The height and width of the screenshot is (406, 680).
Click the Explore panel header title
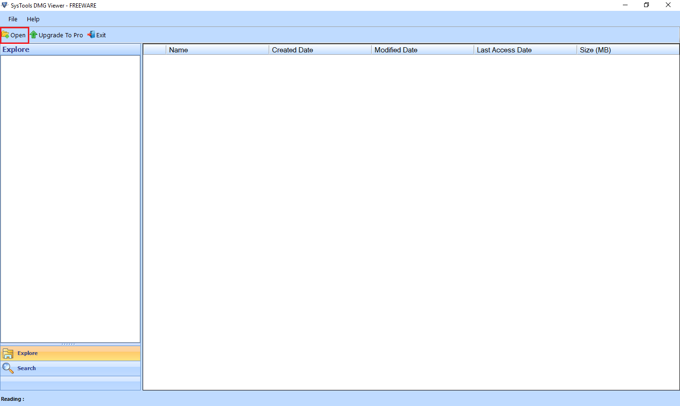pyautogui.click(x=16, y=50)
